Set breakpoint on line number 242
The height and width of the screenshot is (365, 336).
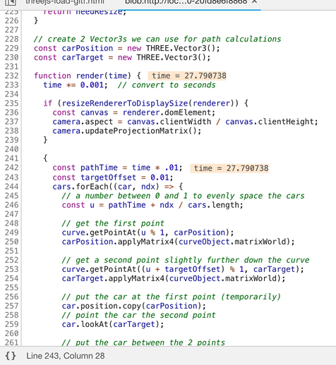point(11,168)
